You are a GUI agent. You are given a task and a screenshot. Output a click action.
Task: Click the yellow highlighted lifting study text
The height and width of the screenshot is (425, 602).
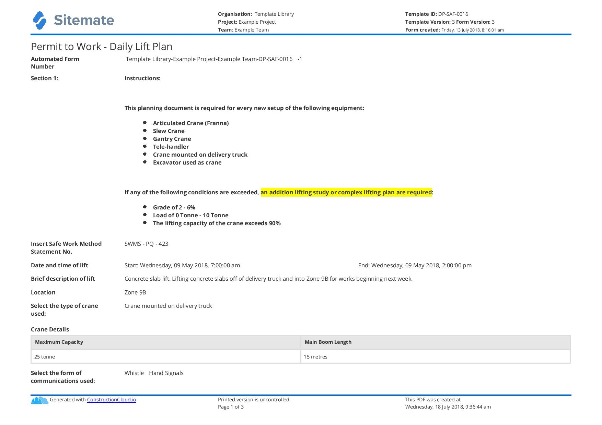(346, 192)
